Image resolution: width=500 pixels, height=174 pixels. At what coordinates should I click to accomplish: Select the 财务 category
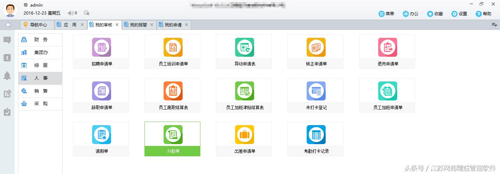point(40,40)
